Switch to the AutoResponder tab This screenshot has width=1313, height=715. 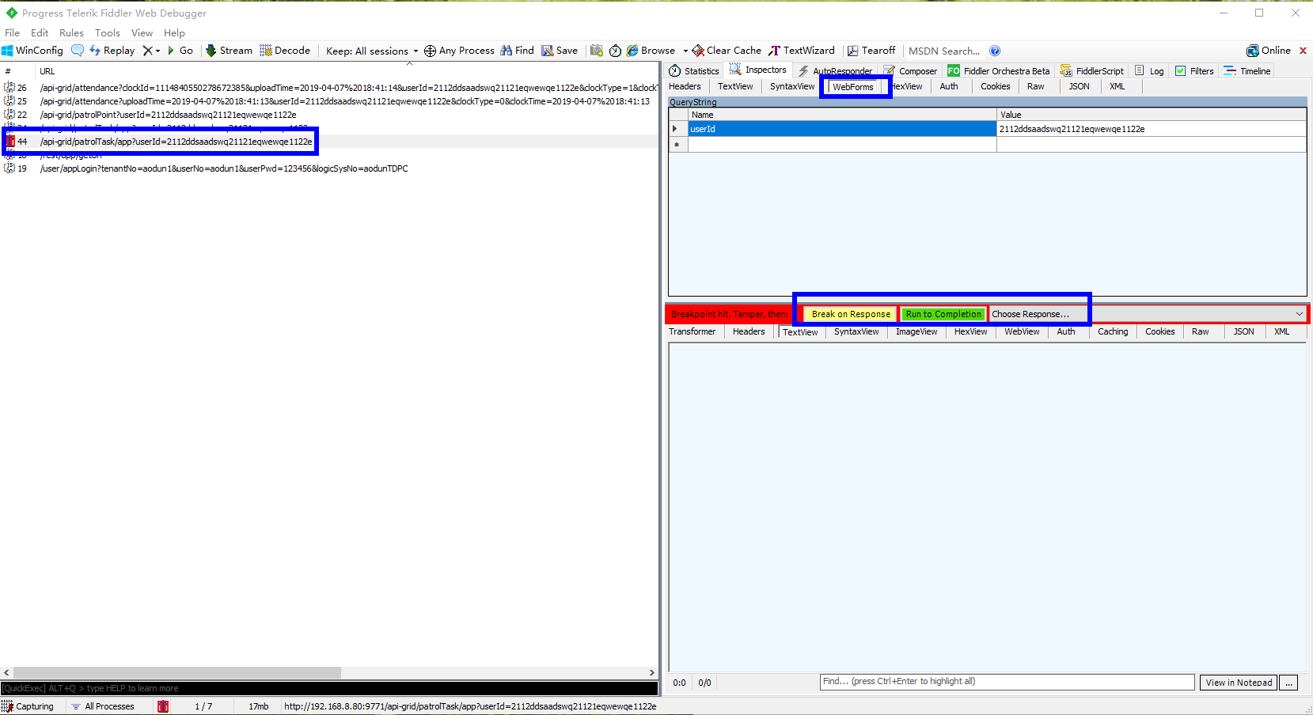coord(835,71)
